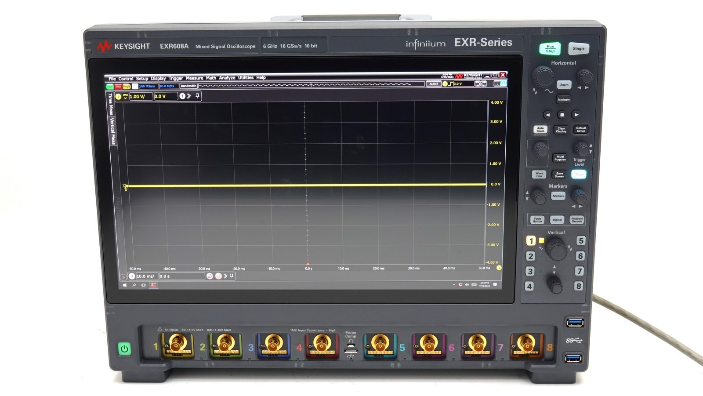Screen dimensions: 703x396
Task: Show hidden system tray icons chevron
Action: (454, 285)
